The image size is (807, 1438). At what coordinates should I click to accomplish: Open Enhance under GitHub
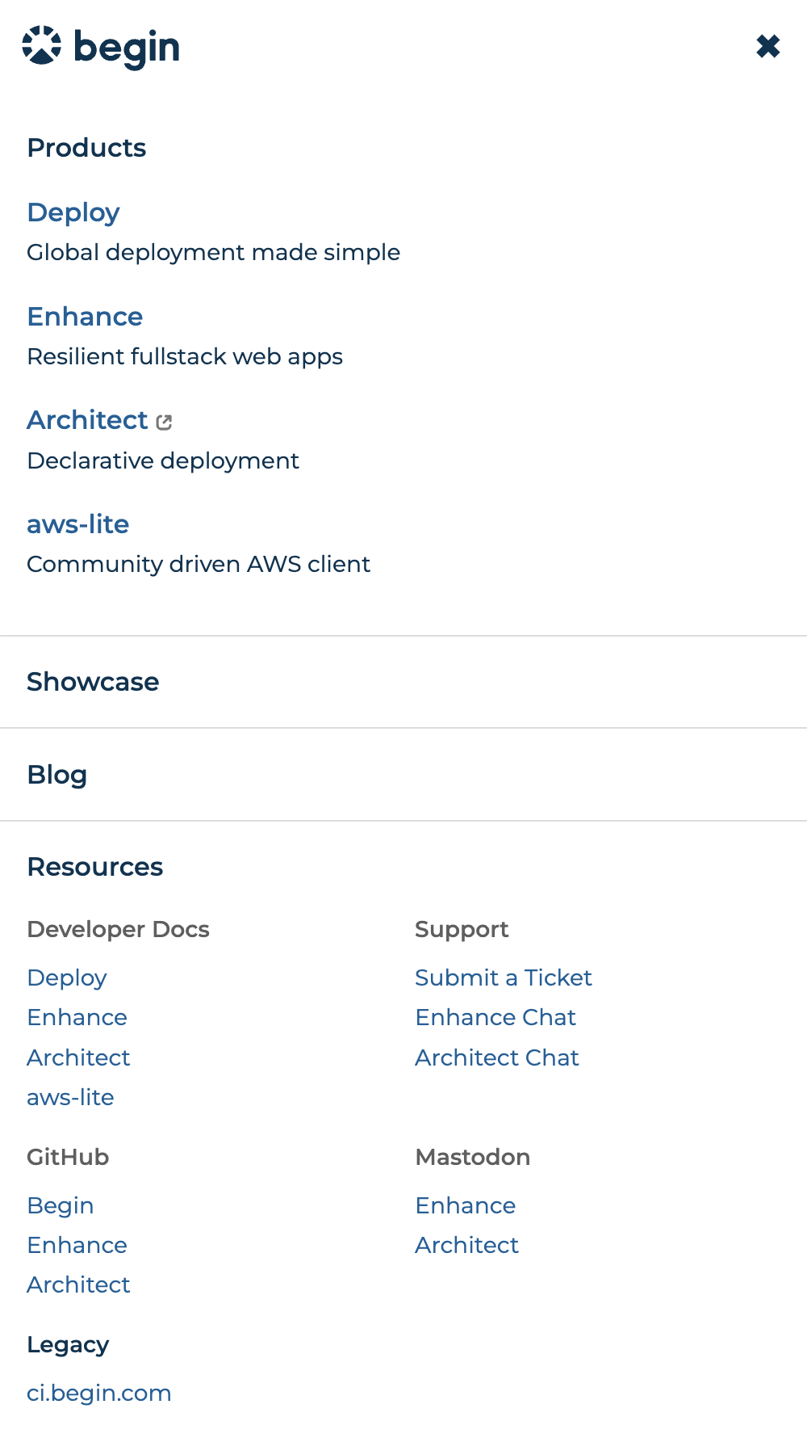[x=77, y=1245]
